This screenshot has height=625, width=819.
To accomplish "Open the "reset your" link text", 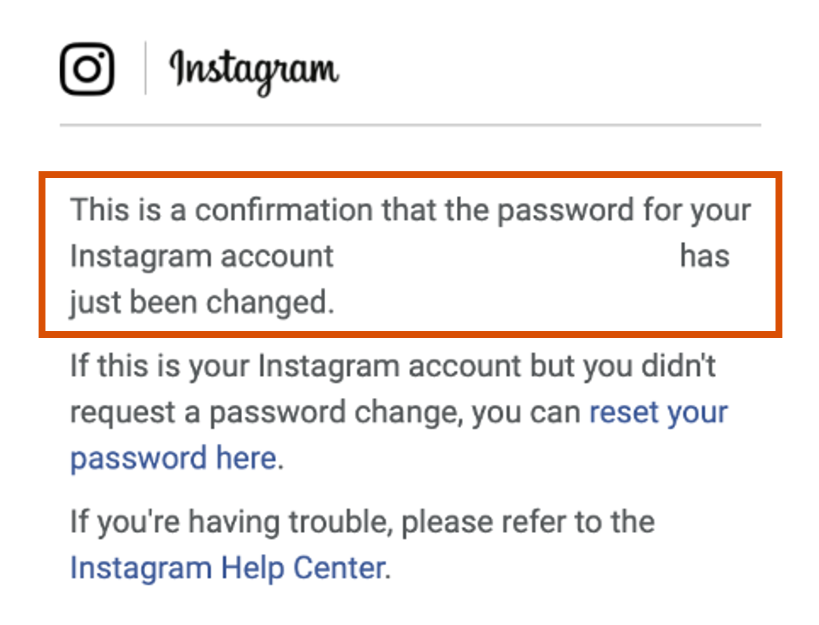I will [x=658, y=412].
